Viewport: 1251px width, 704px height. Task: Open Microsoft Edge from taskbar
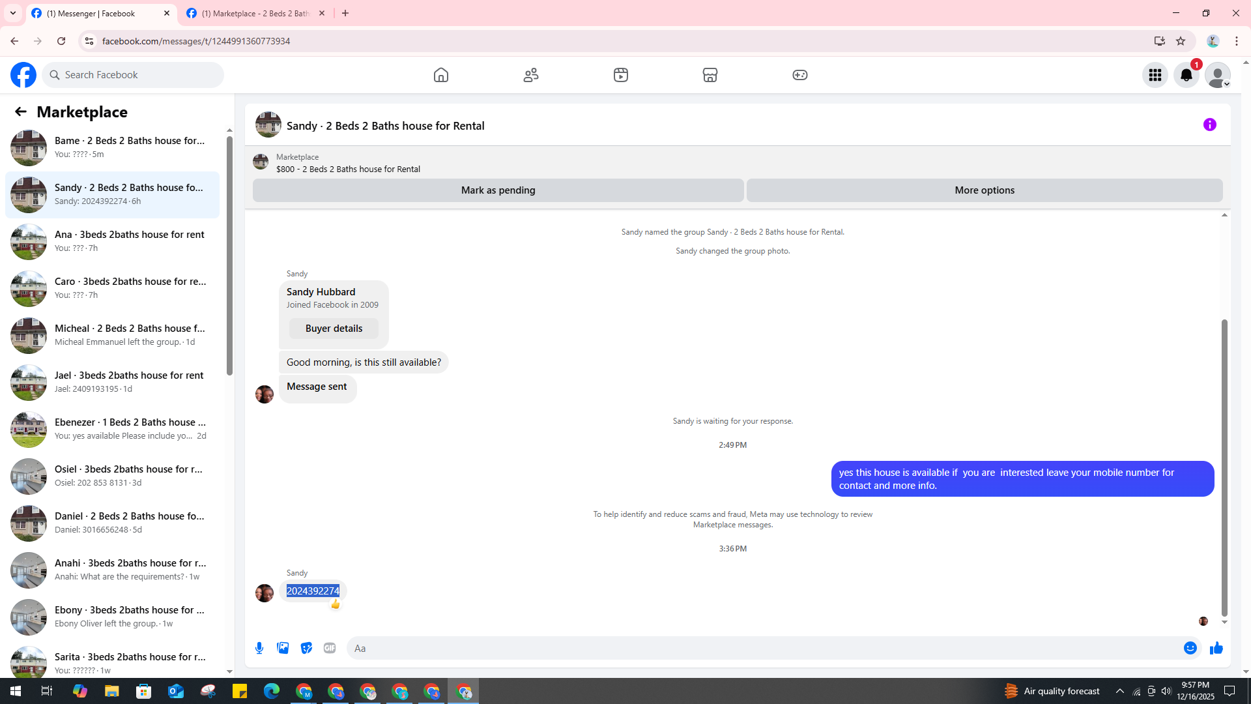[272, 691]
